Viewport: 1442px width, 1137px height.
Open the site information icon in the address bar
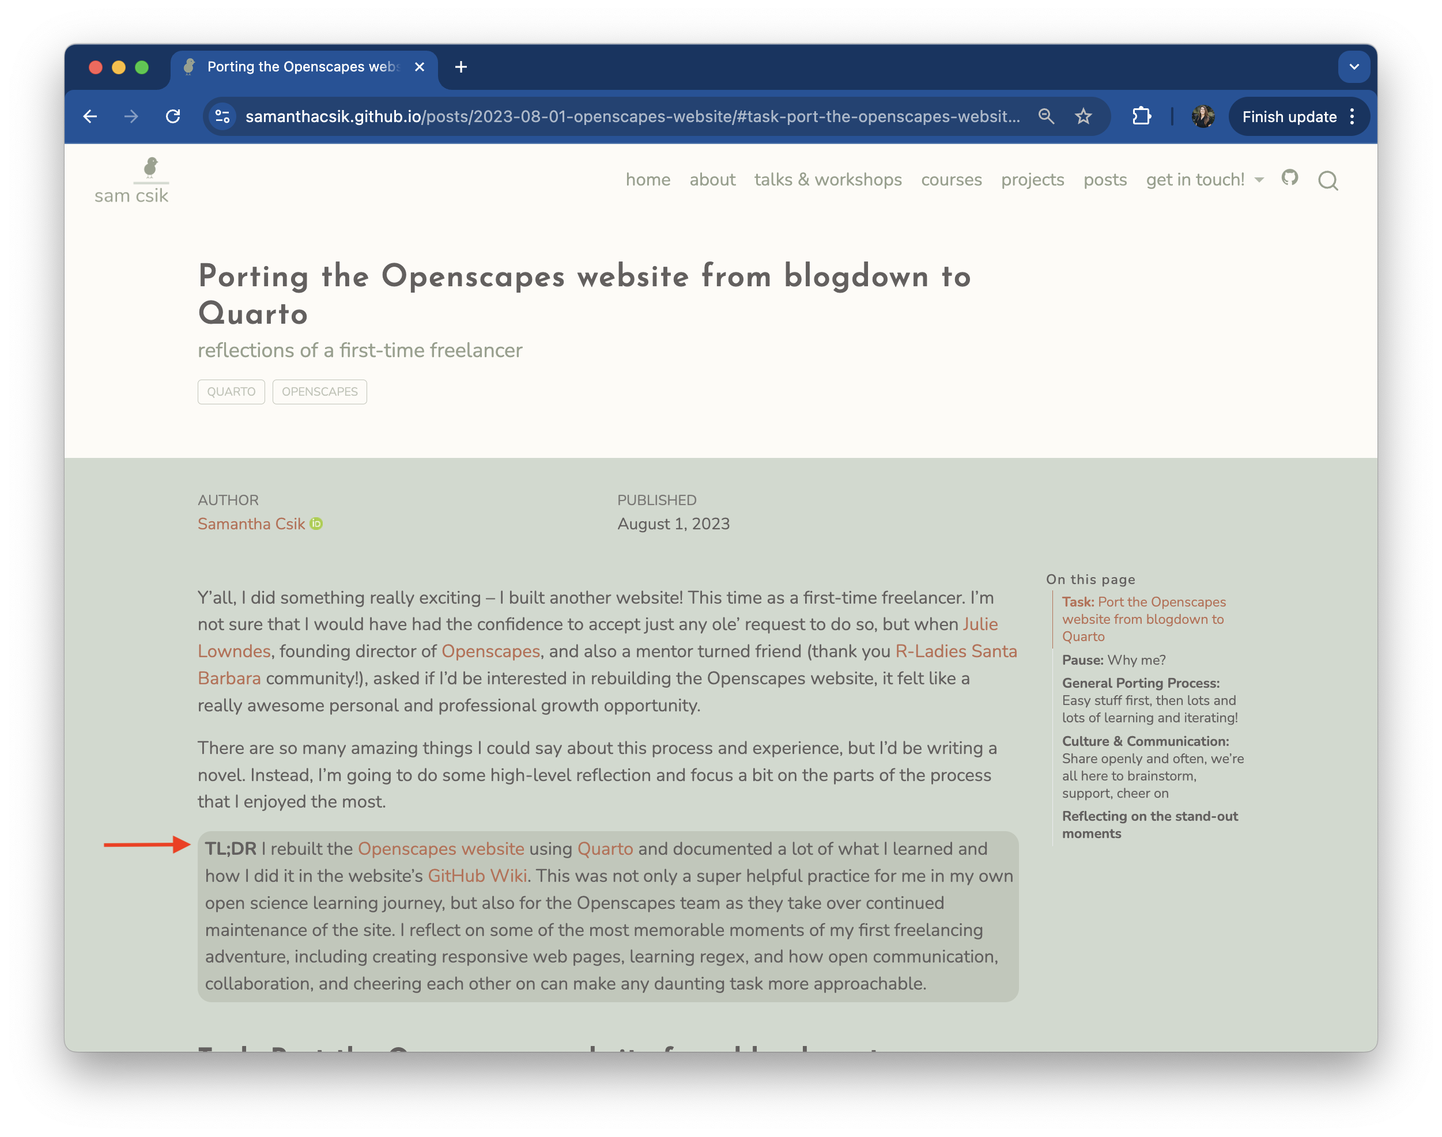tap(222, 116)
